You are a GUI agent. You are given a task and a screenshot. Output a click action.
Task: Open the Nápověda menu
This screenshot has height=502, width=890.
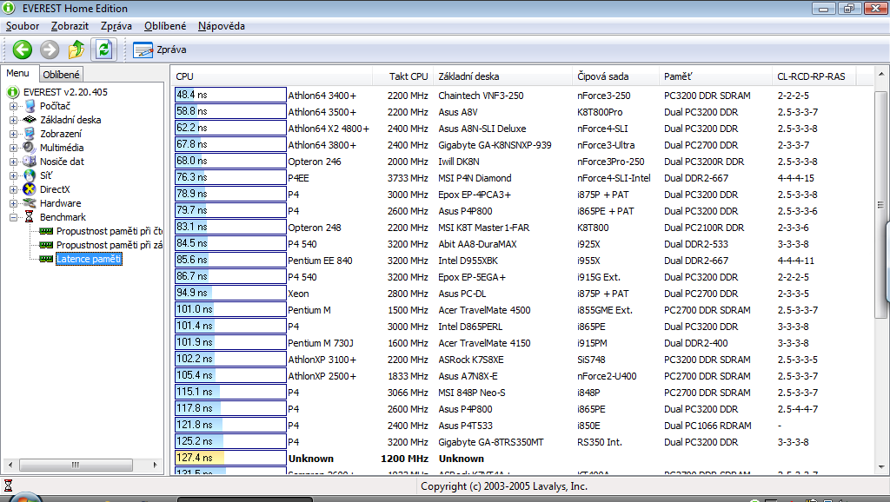[222, 26]
